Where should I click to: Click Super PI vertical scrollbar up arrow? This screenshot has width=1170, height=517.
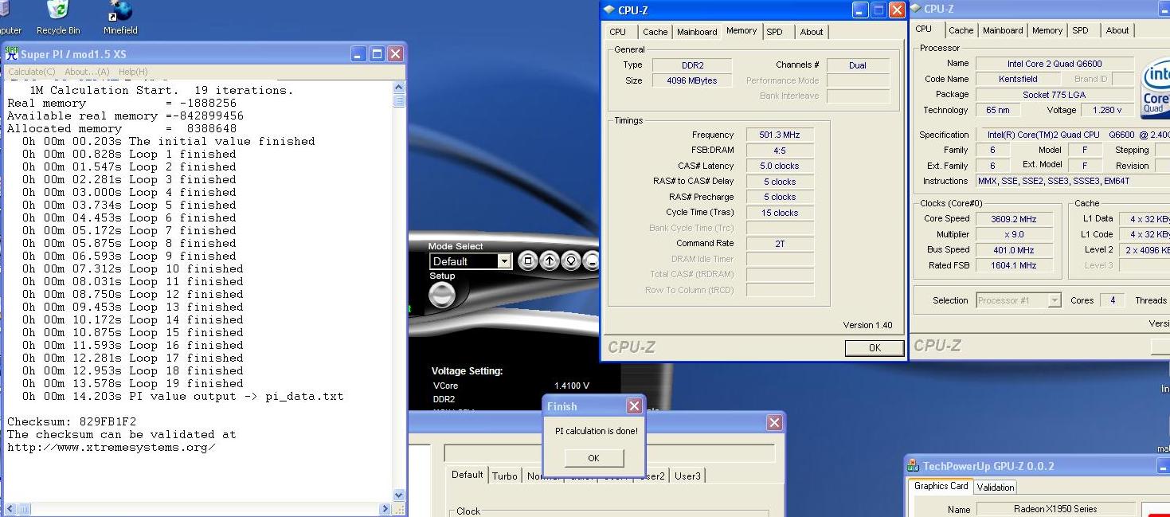399,88
